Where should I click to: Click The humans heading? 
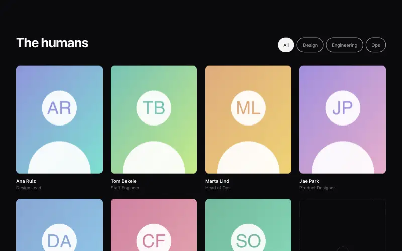click(52, 43)
